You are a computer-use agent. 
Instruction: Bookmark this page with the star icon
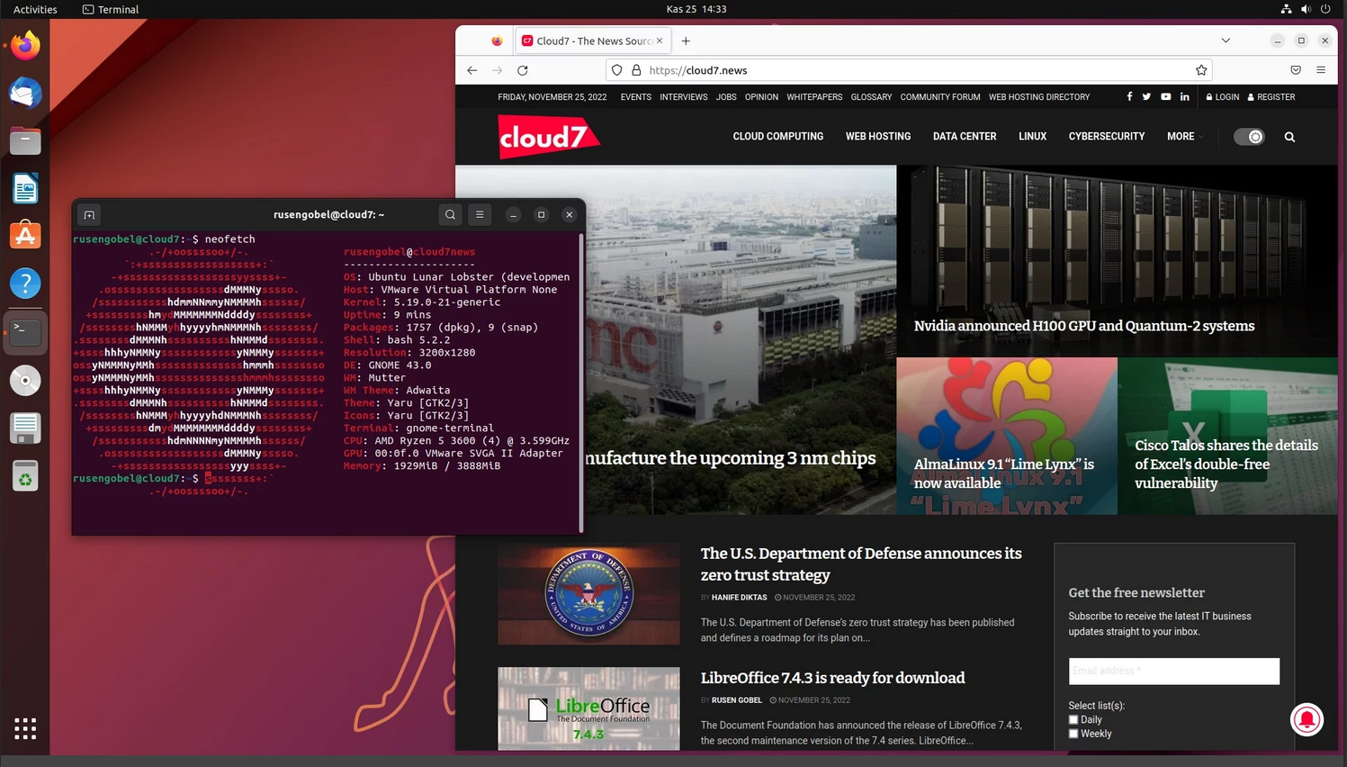pyautogui.click(x=1201, y=70)
